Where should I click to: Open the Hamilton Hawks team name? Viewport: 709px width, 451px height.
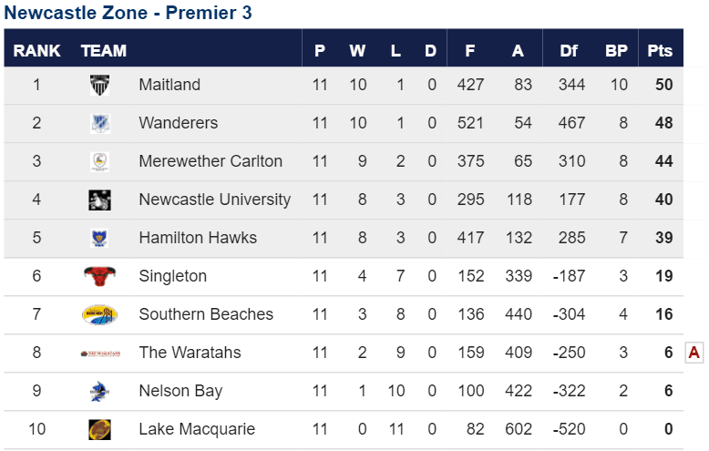click(198, 238)
